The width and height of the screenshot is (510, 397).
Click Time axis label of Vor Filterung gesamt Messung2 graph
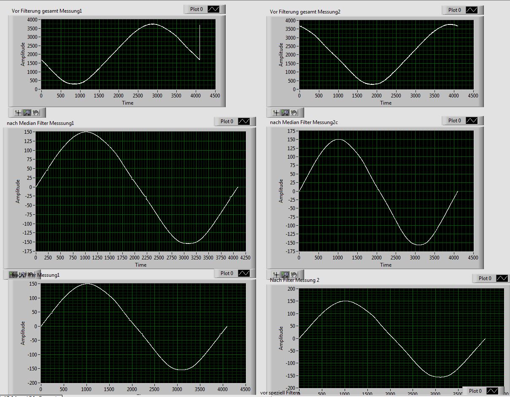[386, 103]
